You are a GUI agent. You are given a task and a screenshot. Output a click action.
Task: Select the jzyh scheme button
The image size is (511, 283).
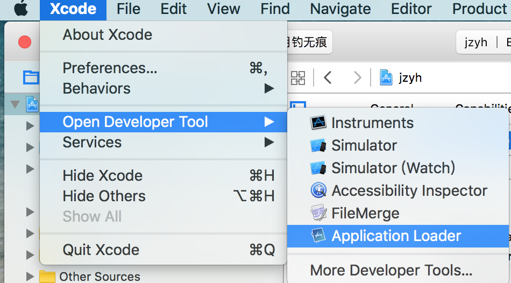click(x=475, y=43)
